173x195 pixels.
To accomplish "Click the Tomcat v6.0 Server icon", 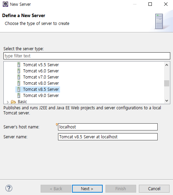I will coord(19,71).
